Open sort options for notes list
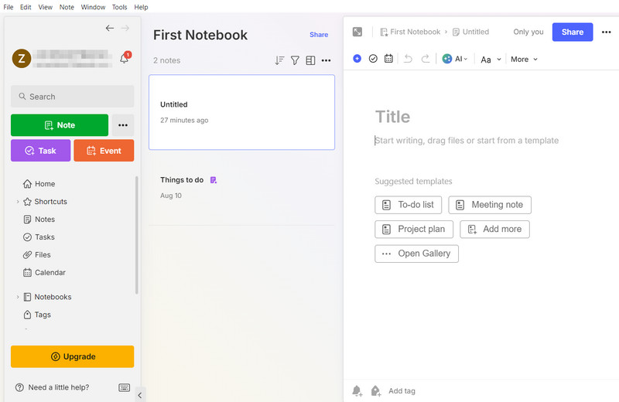 [x=279, y=60]
